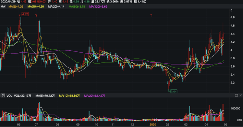The width and height of the screenshot is (243, 127).
Task: Click the red flag marker near 07
Action: 36,15
